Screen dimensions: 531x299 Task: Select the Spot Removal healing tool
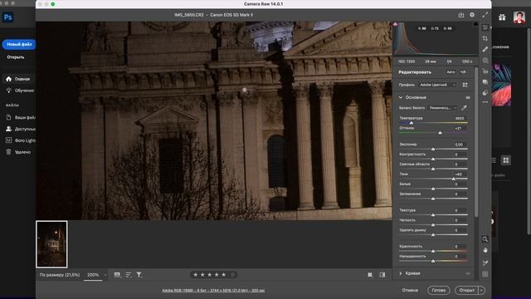pos(485,50)
